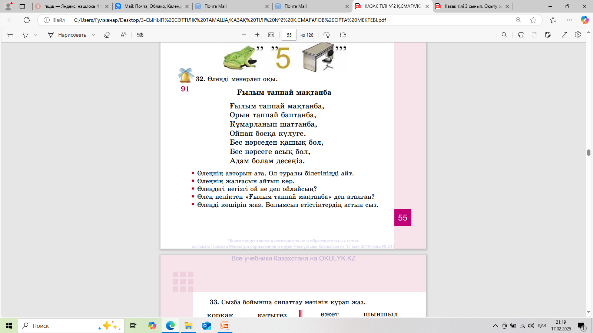Zoom out with the minus button

[244, 35]
